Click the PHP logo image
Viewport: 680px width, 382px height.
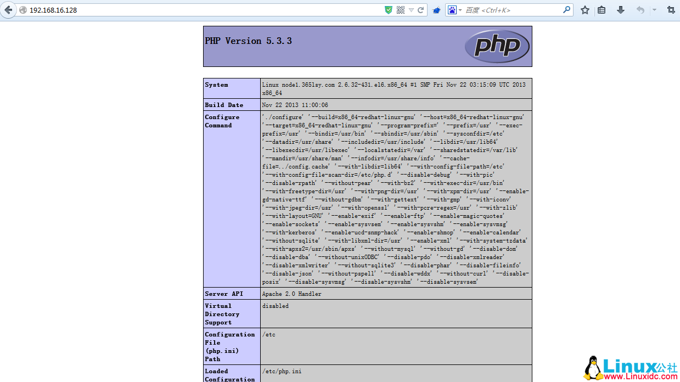coord(497,46)
